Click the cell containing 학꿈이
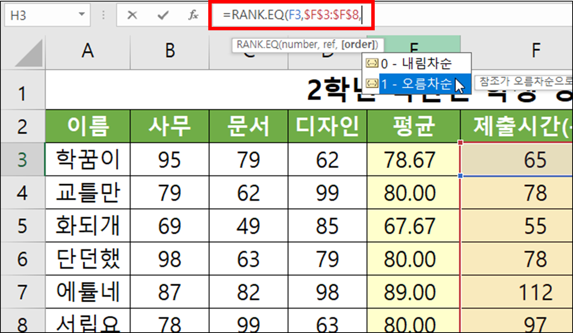This screenshot has height=333, width=573. click(87, 159)
